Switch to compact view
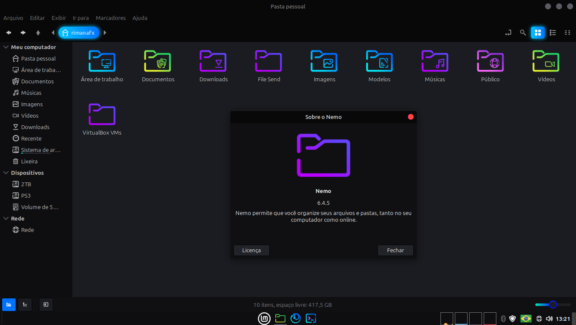Viewport: 576px width, 325px height. point(568,33)
